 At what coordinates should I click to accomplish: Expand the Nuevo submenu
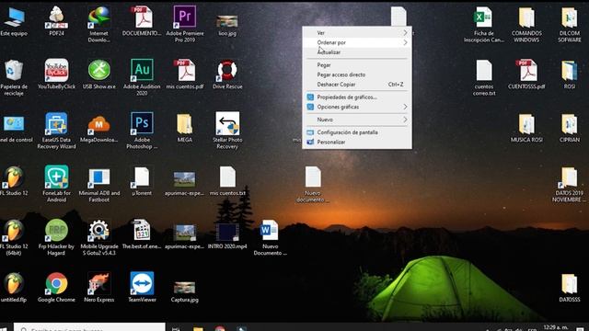click(357, 120)
